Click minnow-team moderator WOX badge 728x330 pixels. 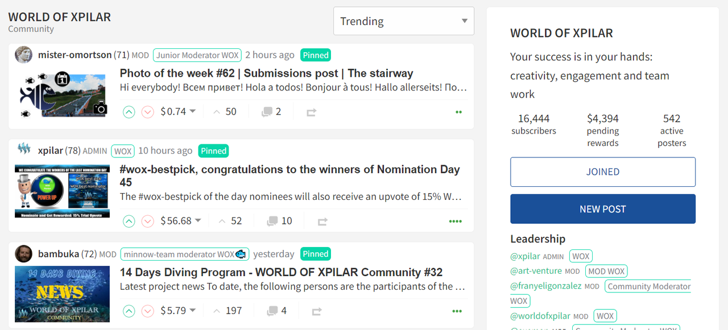point(185,254)
